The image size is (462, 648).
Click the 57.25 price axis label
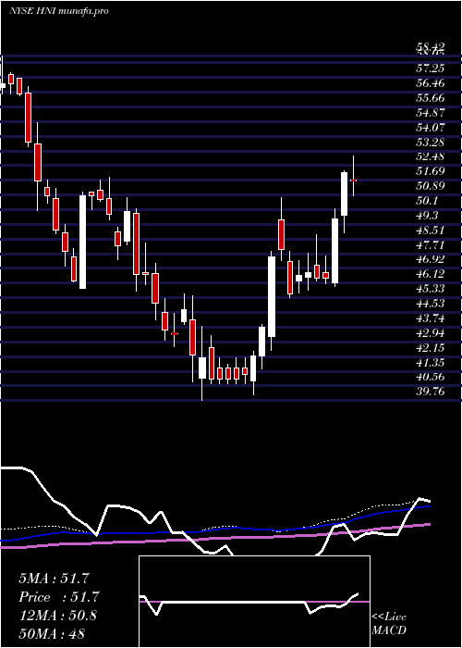point(431,69)
